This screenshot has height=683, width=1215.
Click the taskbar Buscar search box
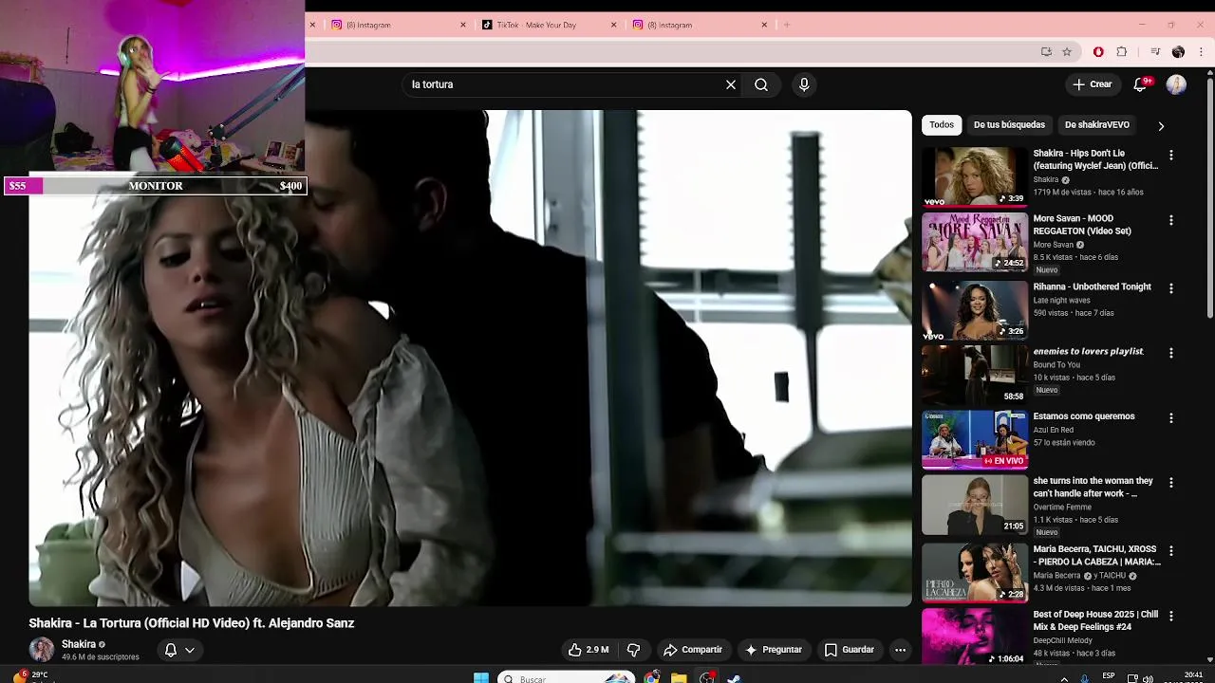566,678
